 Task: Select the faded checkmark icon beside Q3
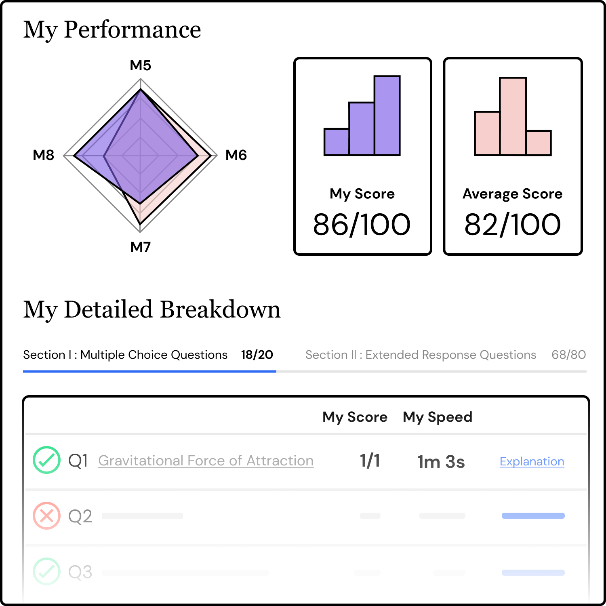coord(46,572)
